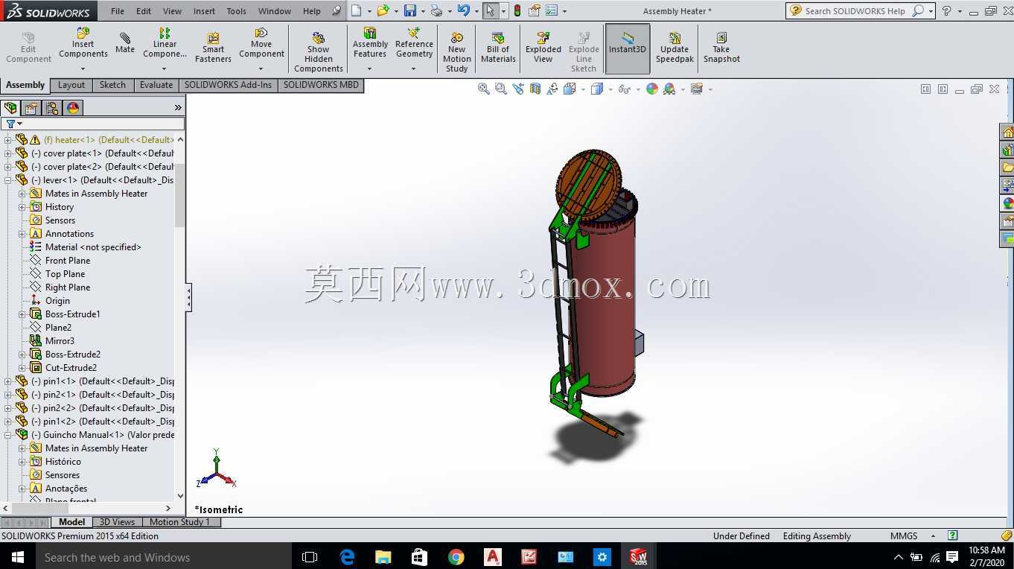Viewport: 1014px width, 569px height.
Task: Toggle the Select cursor tool
Action: pos(490,10)
